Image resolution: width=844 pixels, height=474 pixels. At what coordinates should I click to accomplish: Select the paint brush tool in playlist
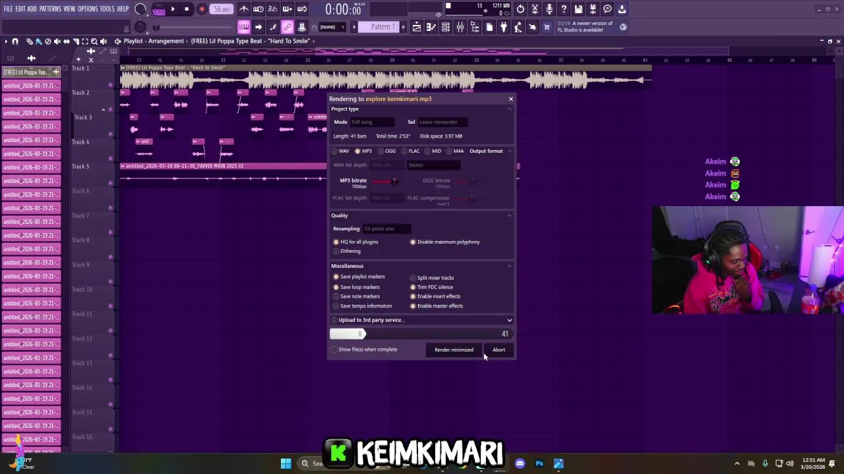click(38, 41)
